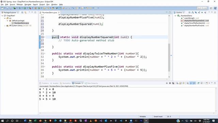
Task: Click the editor vertical scrollbar thumb
Action: click(169, 57)
